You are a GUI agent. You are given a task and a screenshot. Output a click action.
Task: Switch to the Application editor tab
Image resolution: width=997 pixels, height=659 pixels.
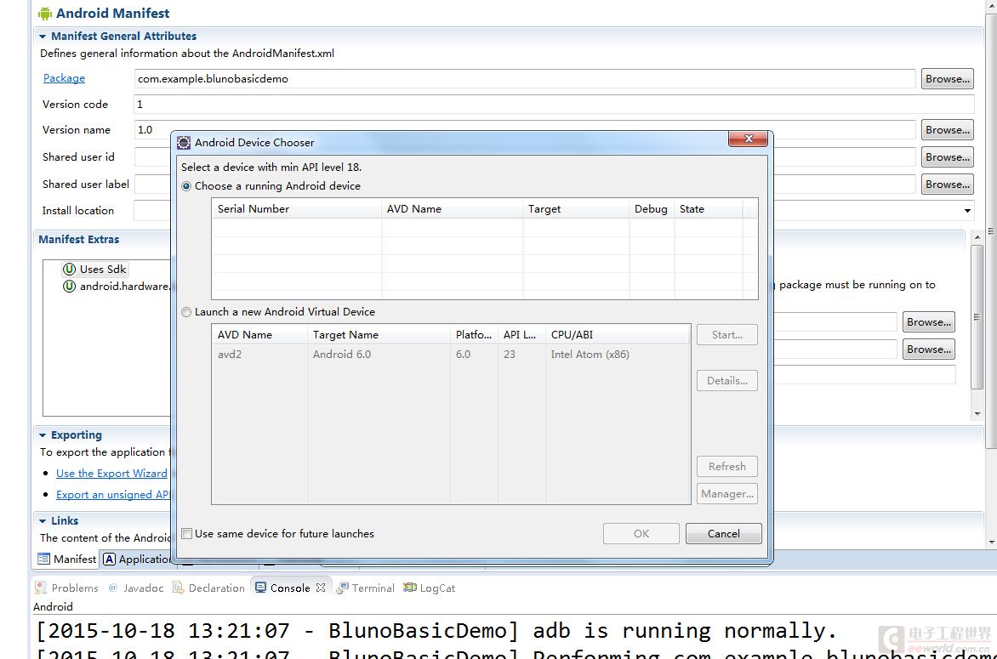(x=137, y=560)
